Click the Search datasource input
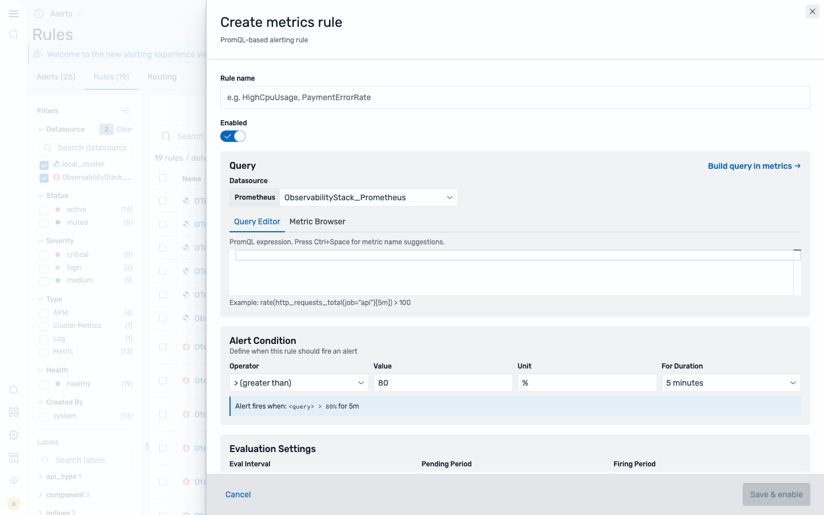Viewport: 824px width, 515px height. [x=86, y=148]
